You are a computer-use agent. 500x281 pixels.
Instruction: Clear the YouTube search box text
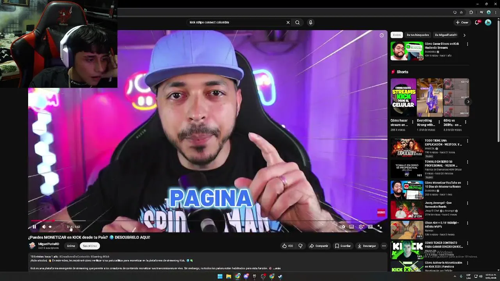click(288, 22)
